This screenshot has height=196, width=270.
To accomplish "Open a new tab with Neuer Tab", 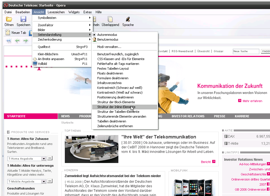I will pyautogui.click(x=16, y=32).
